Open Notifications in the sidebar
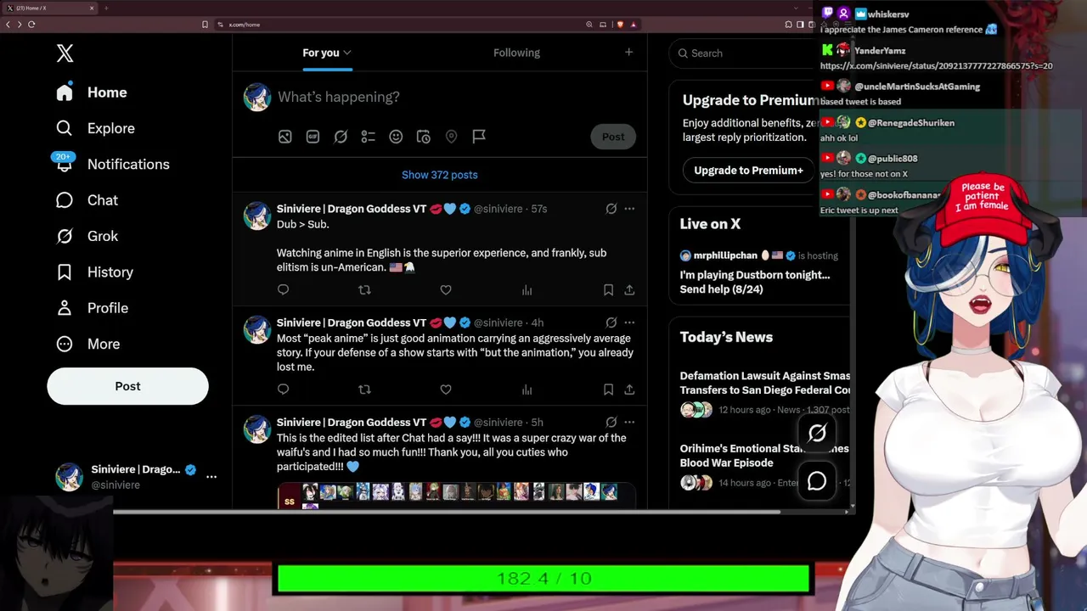1087x611 pixels. pos(112,164)
